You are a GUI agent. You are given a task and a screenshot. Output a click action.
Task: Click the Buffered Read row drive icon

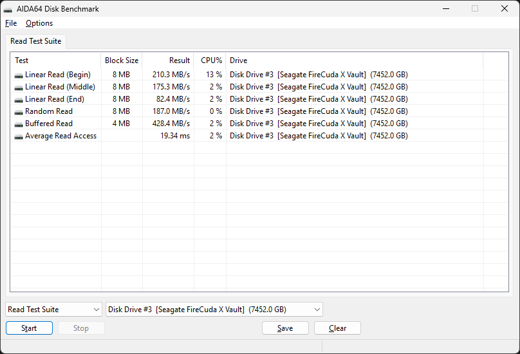(19, 124)
